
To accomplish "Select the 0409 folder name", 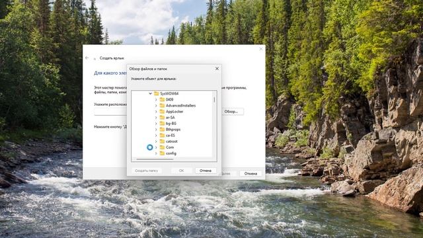I will pyautogui.click(x=170, y=100).
